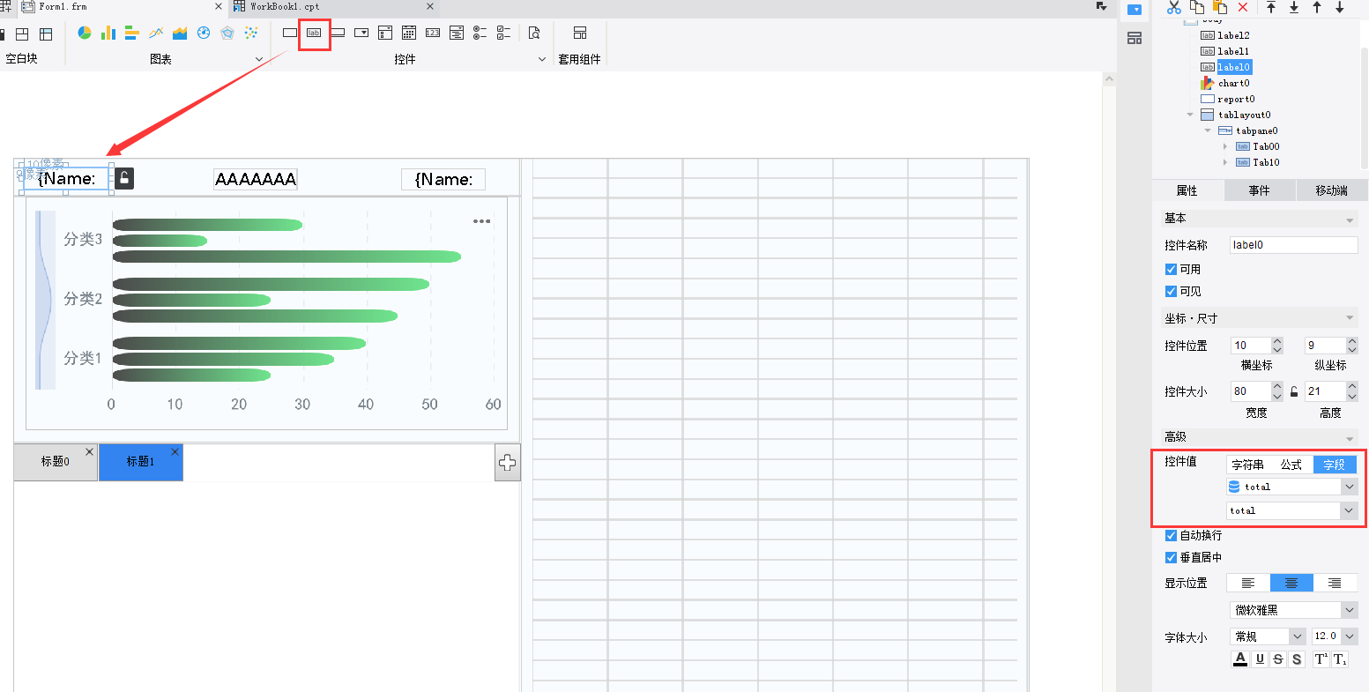This screenshot has height=692, width=1369.
Task: Click the scissors cut icon
Action: [1174, 7]
